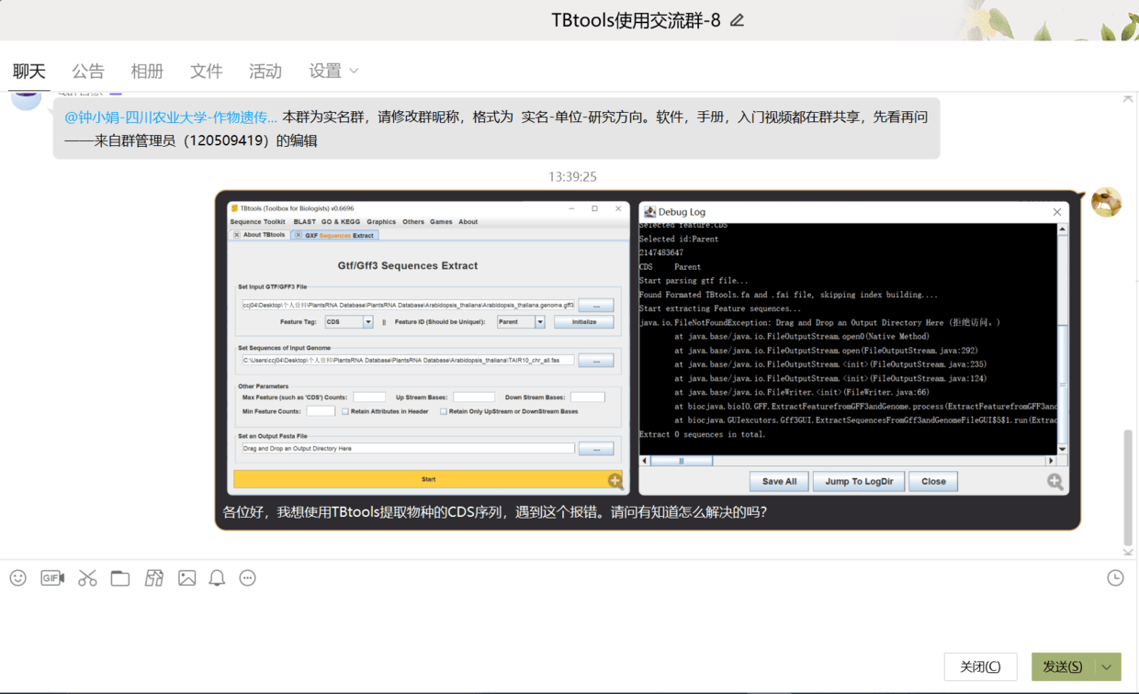Open the 活动 tab

[x=265, y=71]
